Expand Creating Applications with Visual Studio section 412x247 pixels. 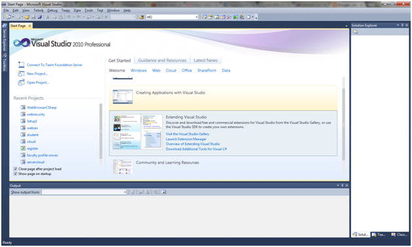pyautogui.click(x=223, y=98)
